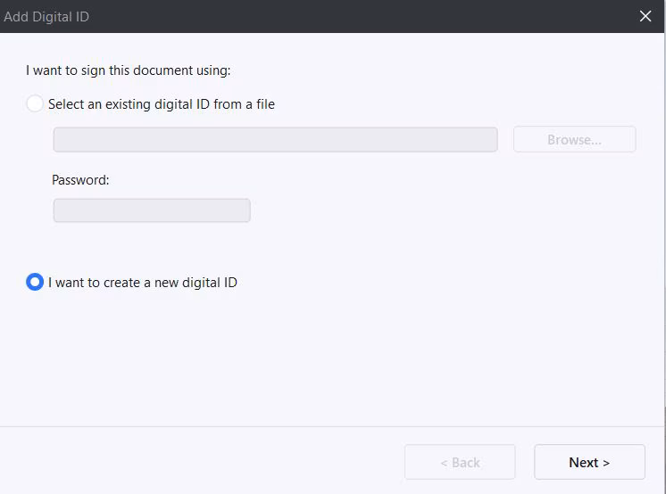Click the digital ID file path field
The image size is (666, 494).
pos(275,140)
